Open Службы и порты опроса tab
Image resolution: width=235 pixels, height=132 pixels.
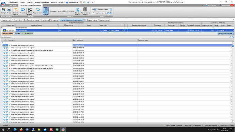31,20
